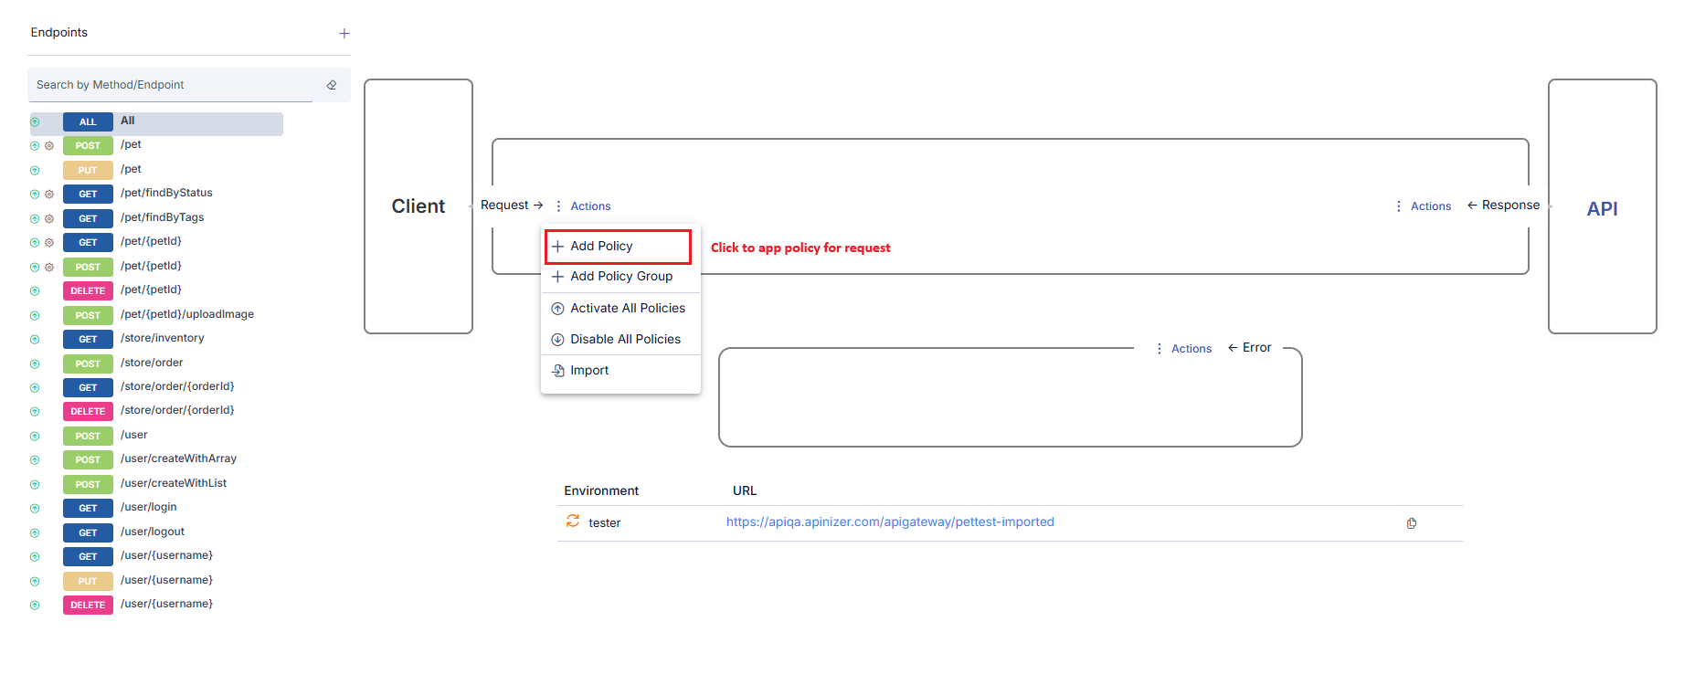Open Actions dropdown beside Response
The width and height of the screenshot is (1684, 685).
tap(1424, 206)
